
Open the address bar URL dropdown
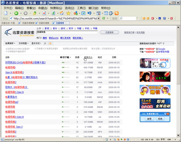99,18
